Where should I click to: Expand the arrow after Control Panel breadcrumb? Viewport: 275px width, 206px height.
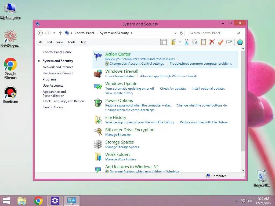pos(97,33)
